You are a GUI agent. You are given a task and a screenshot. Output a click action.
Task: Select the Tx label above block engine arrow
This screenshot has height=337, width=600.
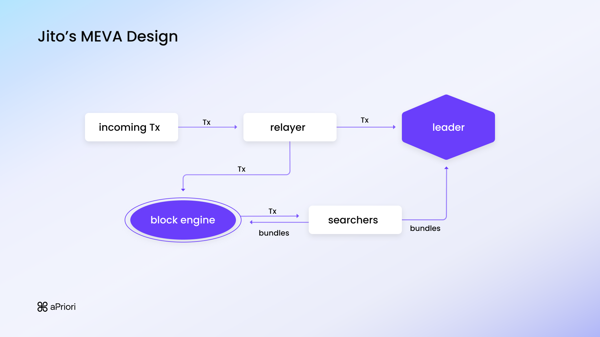tap(273, 211)
